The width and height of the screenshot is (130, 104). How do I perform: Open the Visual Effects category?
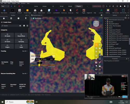pos(21,35)
